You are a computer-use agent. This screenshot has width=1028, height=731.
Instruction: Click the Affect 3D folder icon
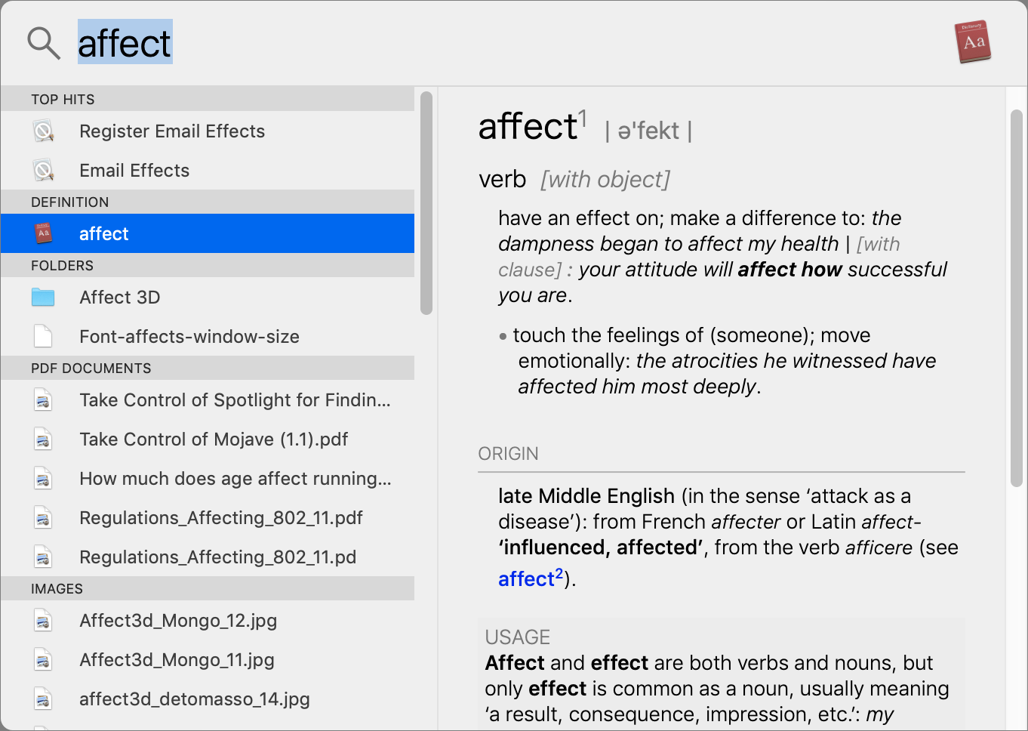[x=43, y=298]
